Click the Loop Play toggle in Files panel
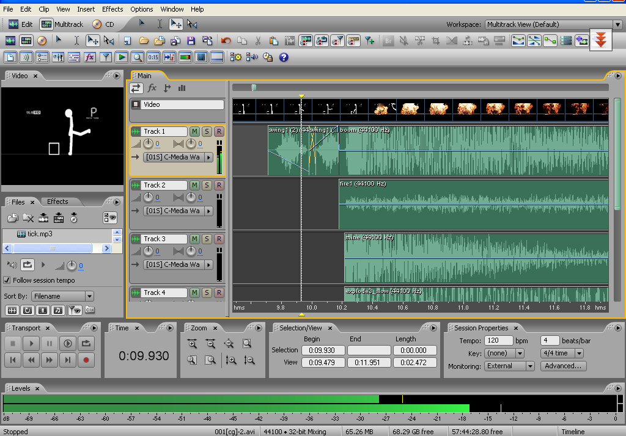 (28, 265)
